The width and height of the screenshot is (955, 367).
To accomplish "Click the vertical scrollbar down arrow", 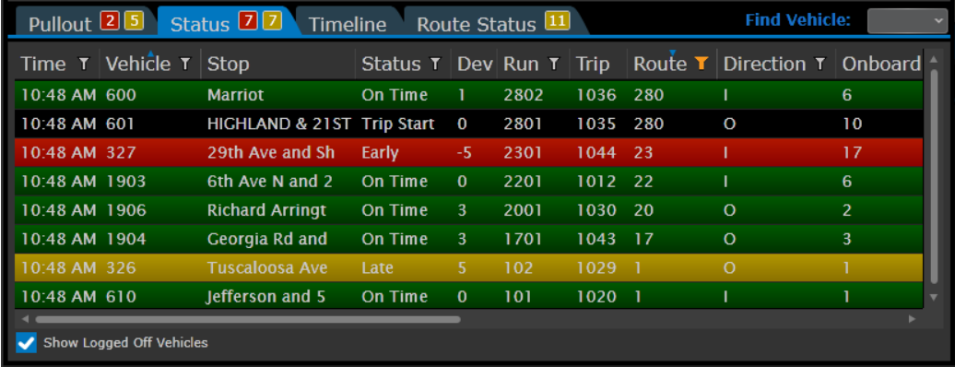I will 934,297.
